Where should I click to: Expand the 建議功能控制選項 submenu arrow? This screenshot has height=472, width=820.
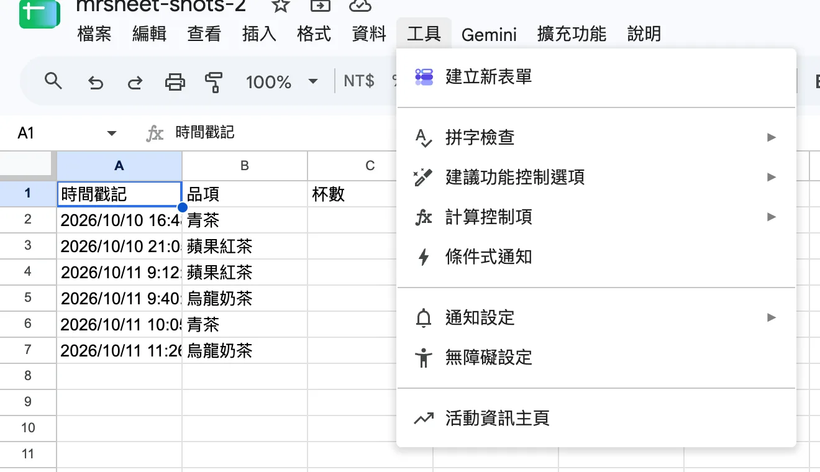coord(772,178)
